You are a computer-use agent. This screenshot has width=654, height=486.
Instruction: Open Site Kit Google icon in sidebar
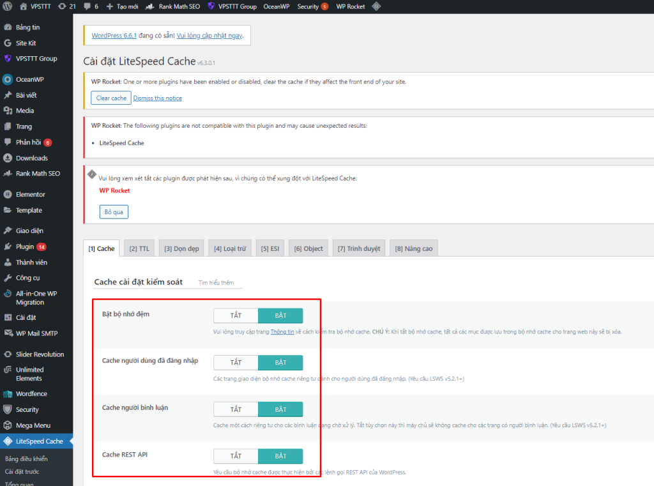tap(8, 43)
